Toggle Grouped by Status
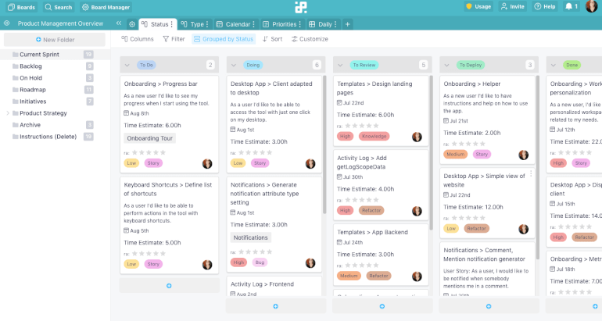The height and width of the screenshot is (321, 602). coord(224,39)
